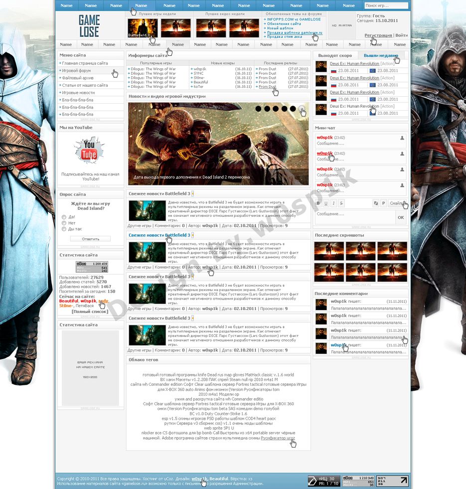The width and height of the screenshot is (466, 489).
Task: Open «Статьи от нашего сайта» menu item
Action: pyautogui.click(x=85, y=85)
